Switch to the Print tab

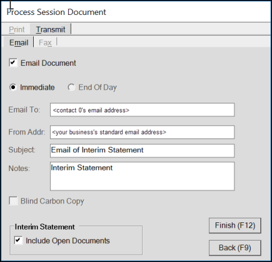click(17, 29)
